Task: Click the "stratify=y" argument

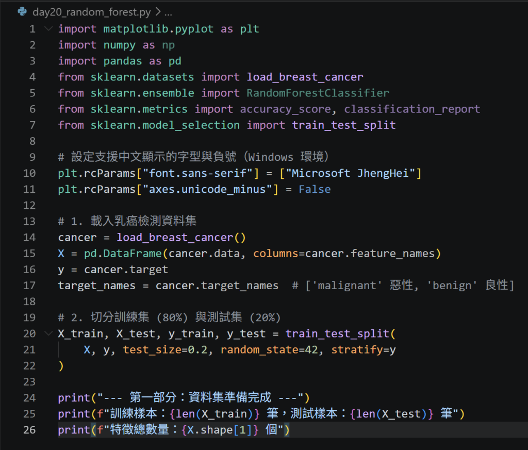Action: [364, 349]
